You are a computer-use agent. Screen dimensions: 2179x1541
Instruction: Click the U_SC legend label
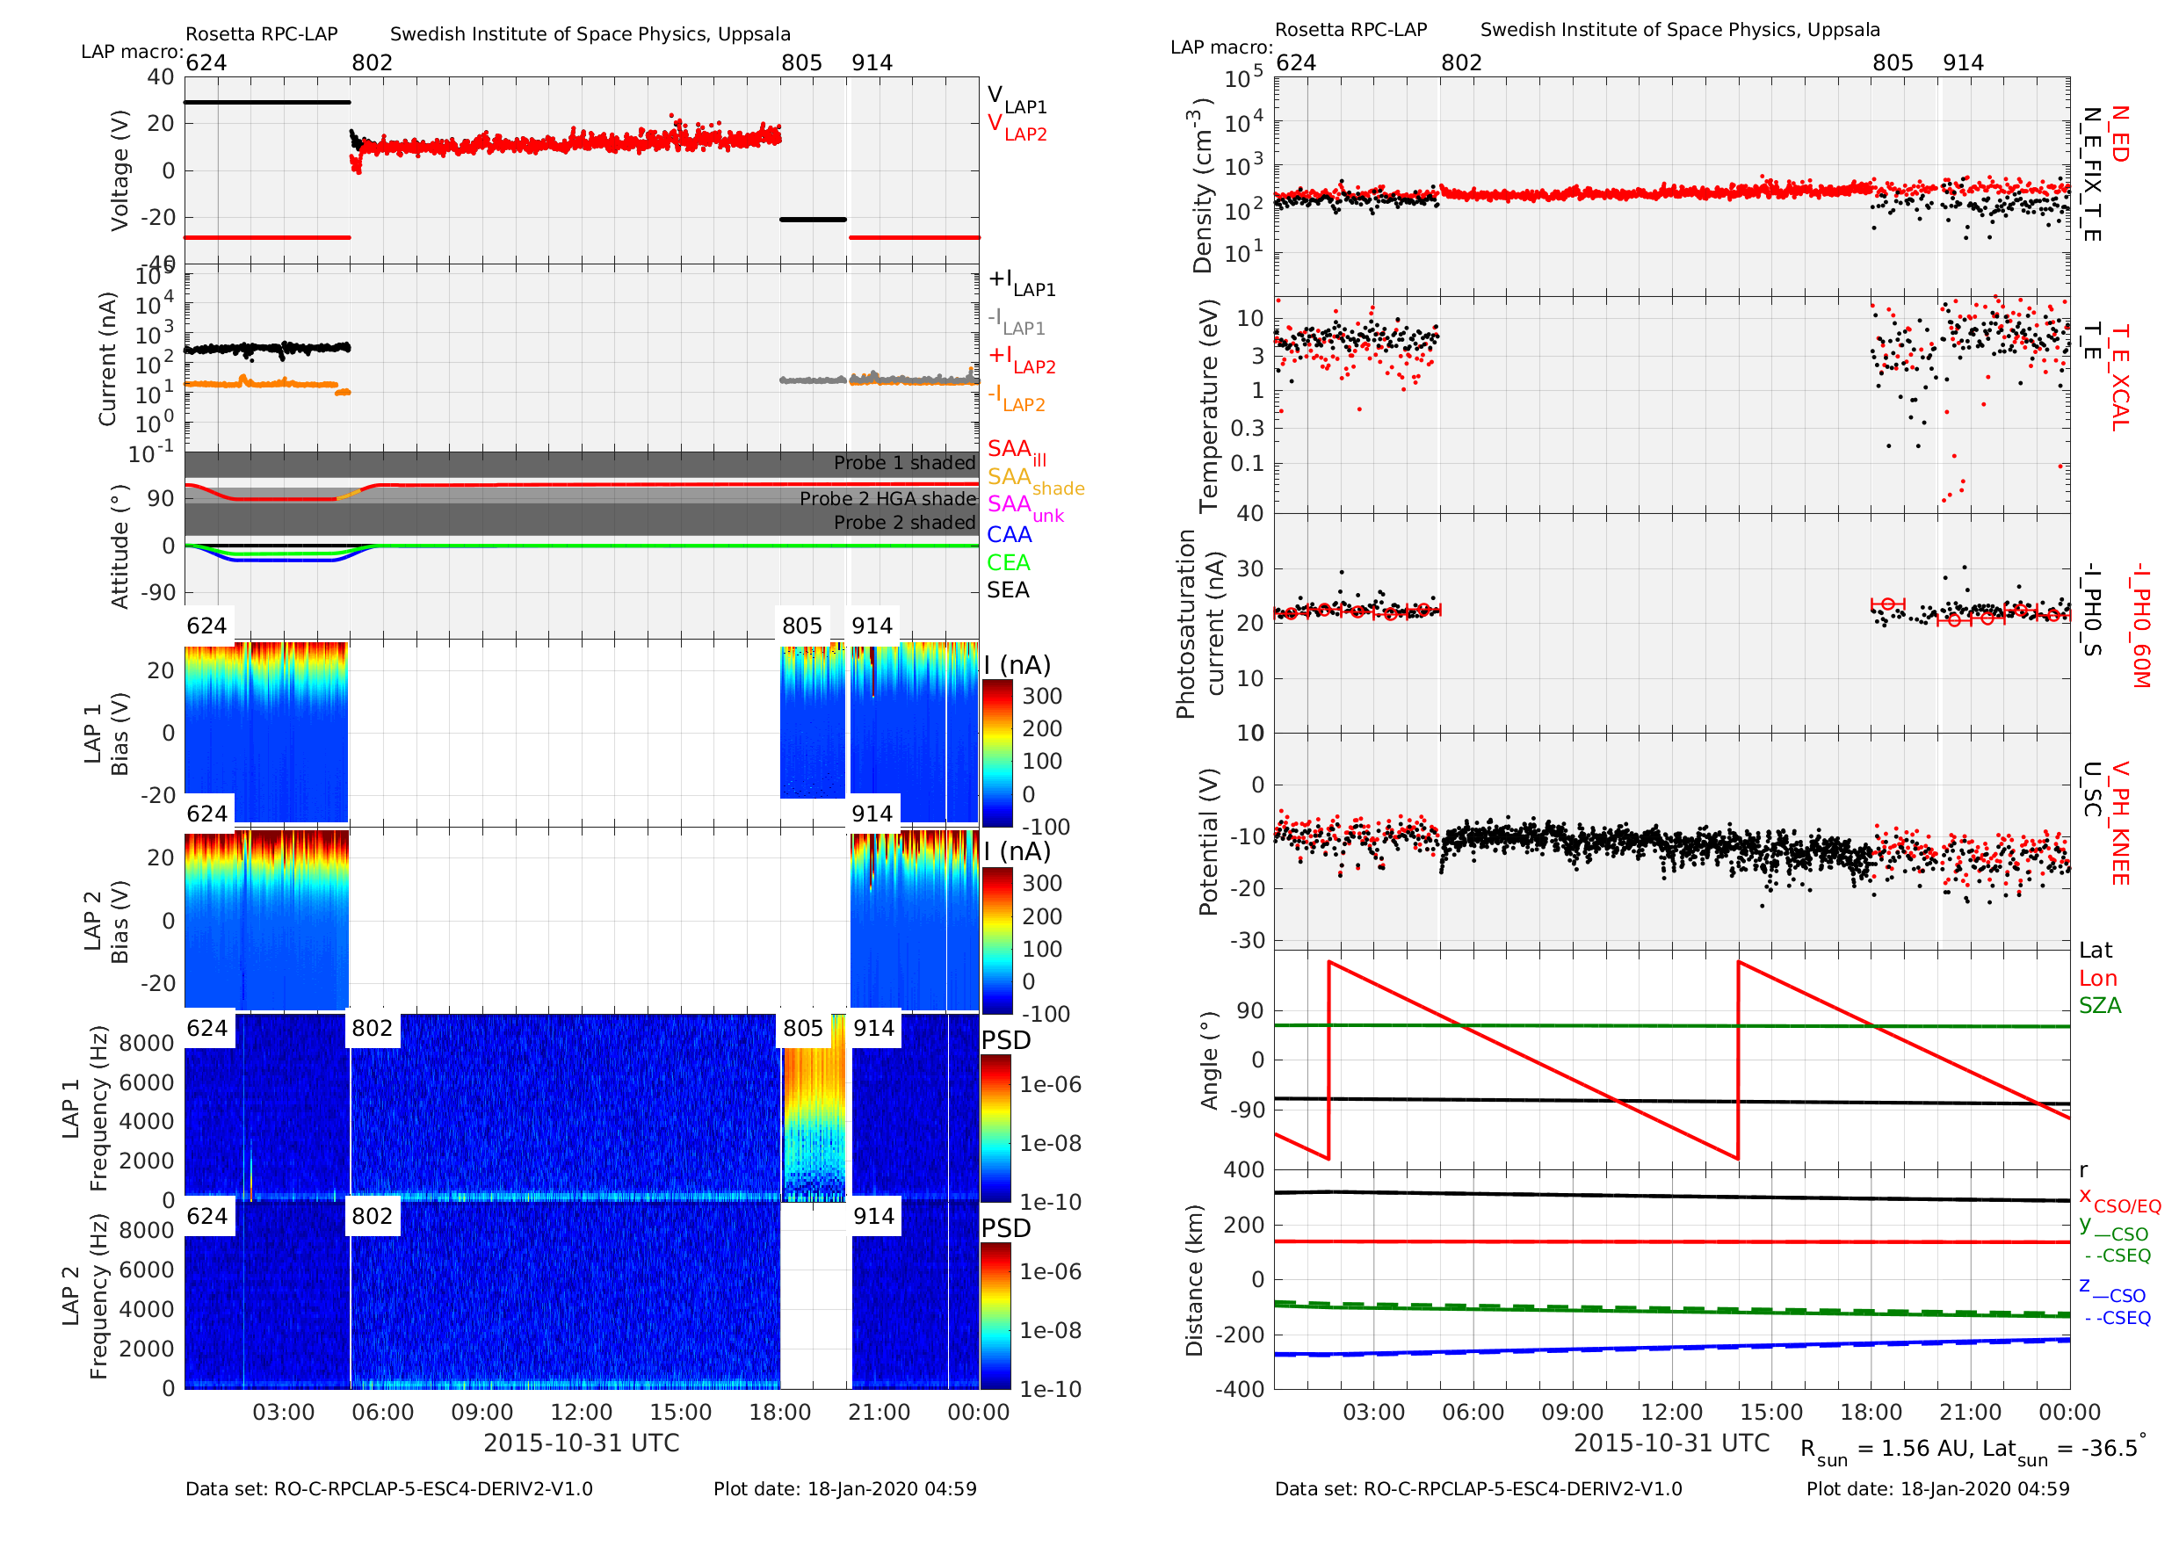(x=2092, y=790)
